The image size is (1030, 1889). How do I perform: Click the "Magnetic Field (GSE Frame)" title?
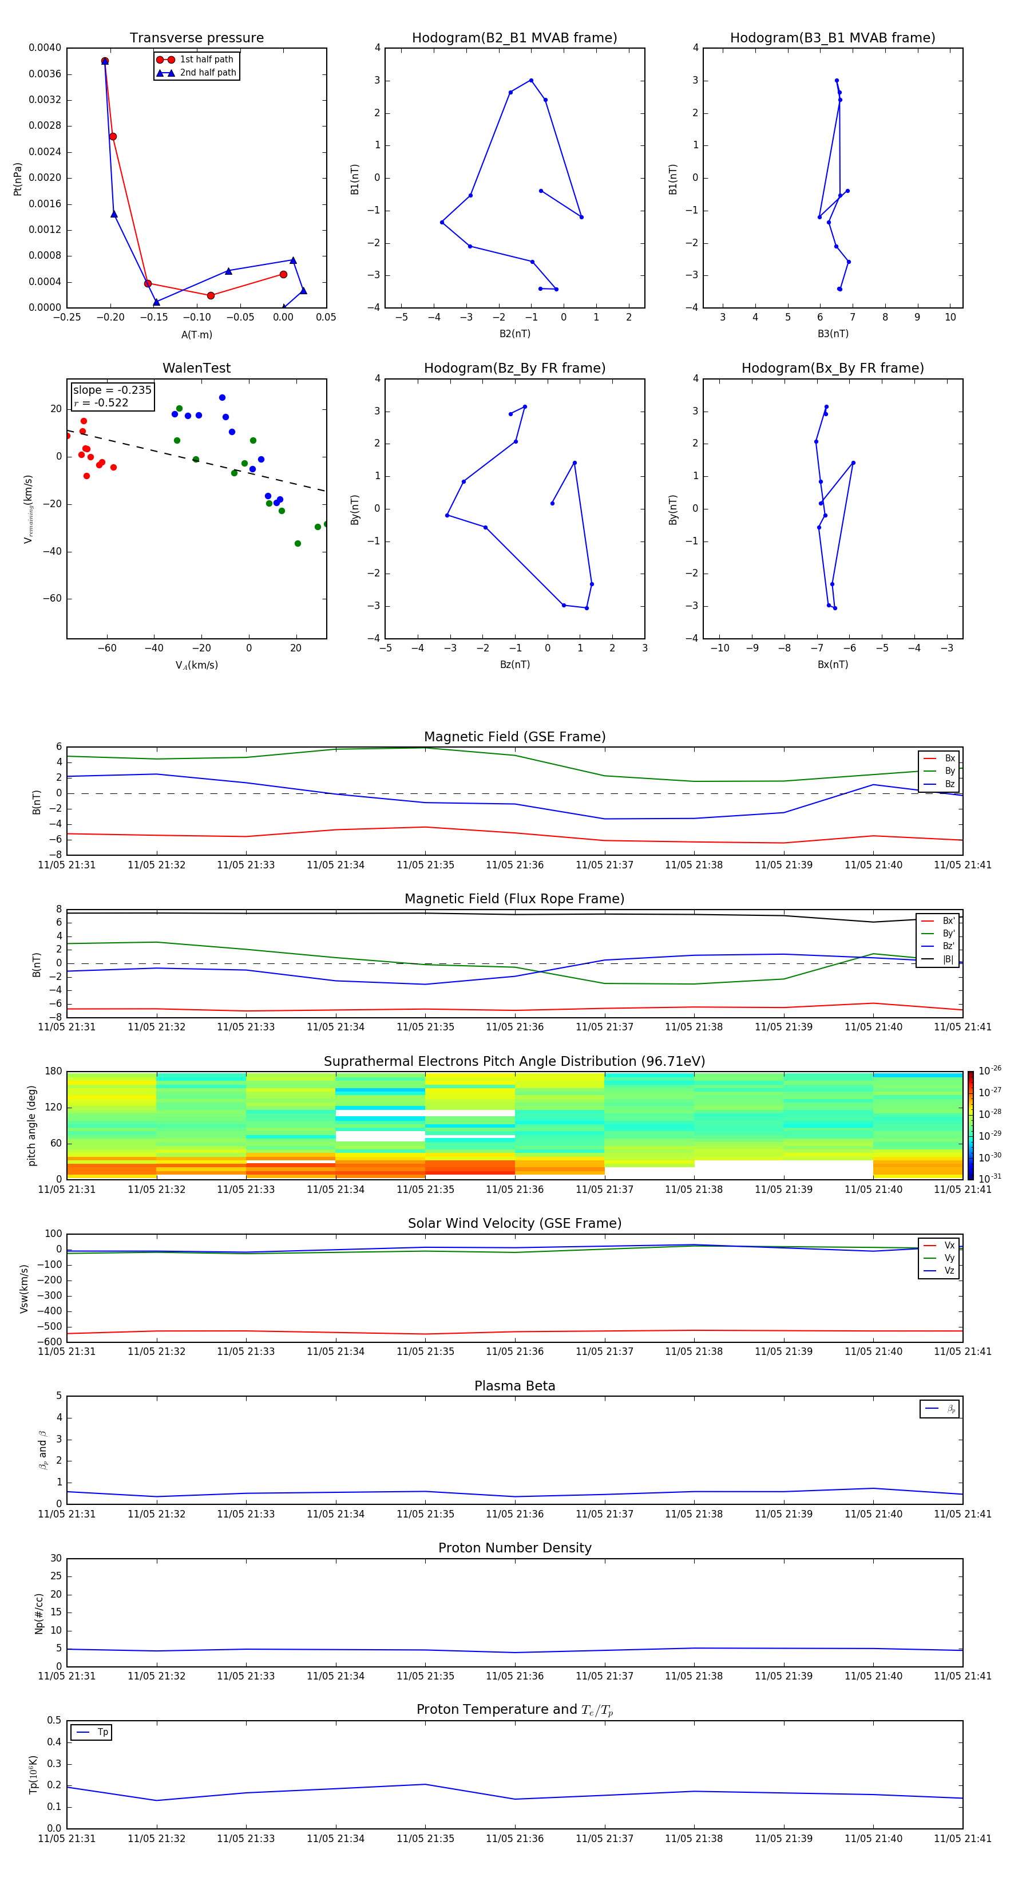pos(514,737)
